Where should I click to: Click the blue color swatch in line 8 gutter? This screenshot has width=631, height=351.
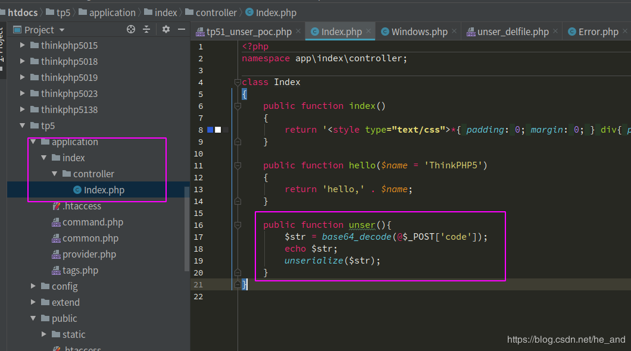(210, 130)
